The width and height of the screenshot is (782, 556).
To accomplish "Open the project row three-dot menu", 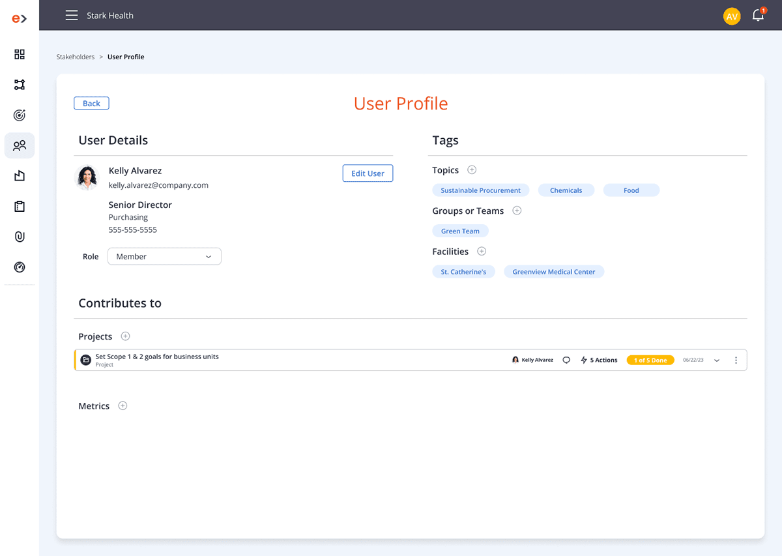I will click(x=736, y=360).
